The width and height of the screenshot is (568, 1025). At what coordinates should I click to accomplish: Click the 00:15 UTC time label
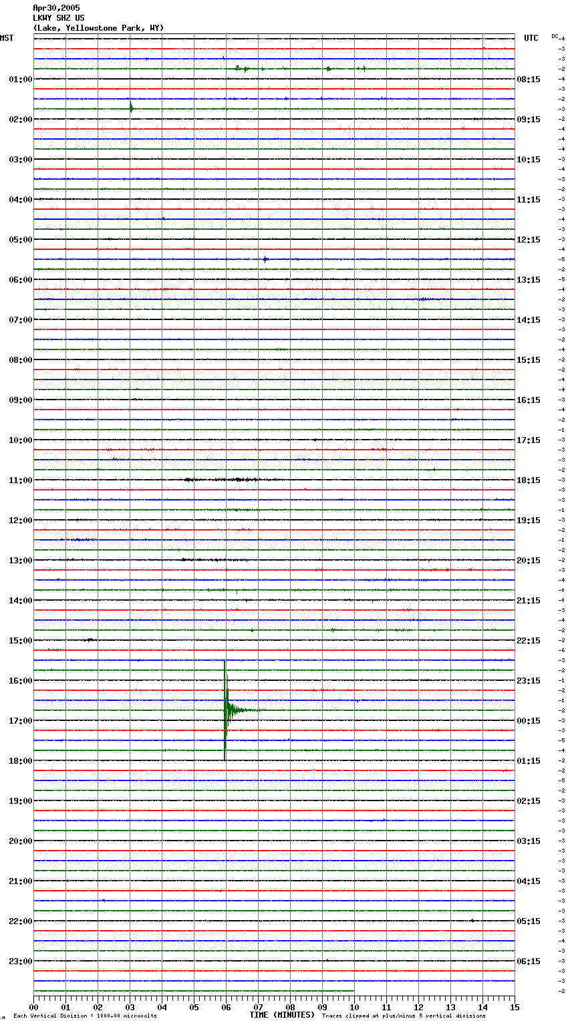point(529,721)
